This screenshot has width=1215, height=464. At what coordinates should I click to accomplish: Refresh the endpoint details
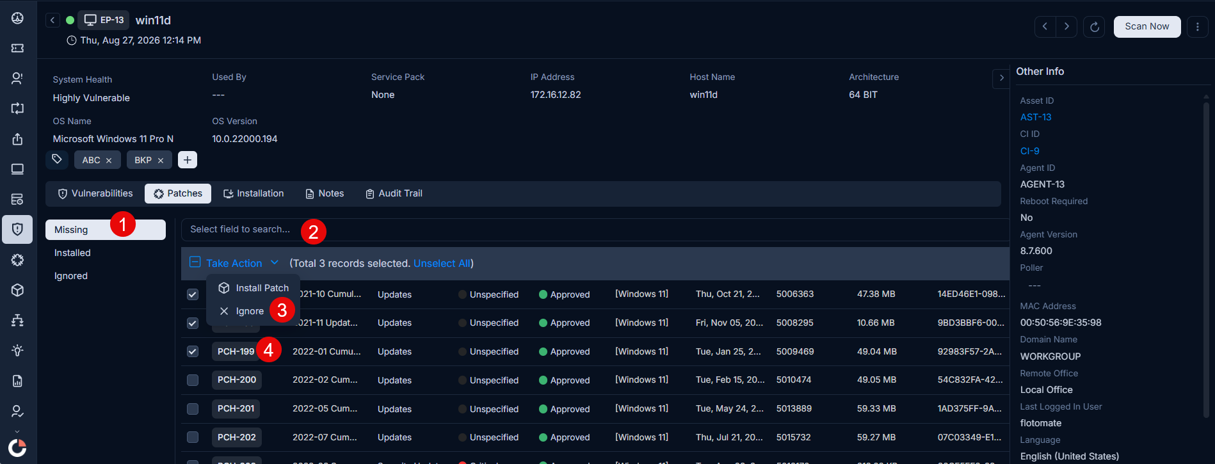tap(1094, 26)
